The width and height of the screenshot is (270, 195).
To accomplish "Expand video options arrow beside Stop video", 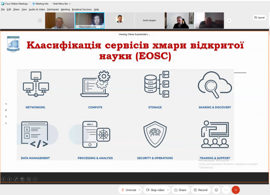I will click(x=168, y=190).
